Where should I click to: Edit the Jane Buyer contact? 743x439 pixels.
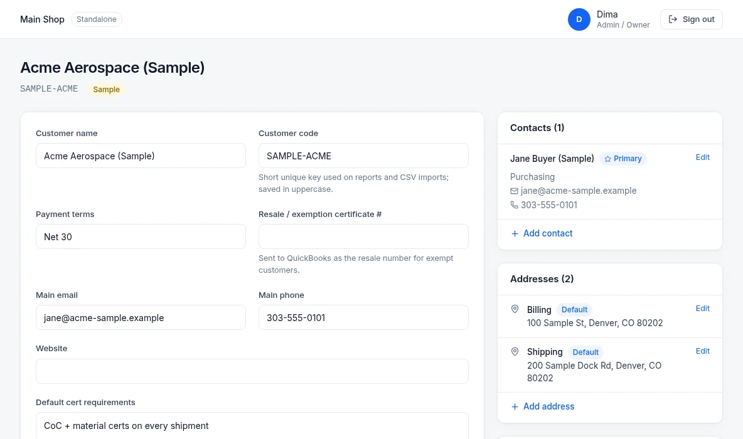point(703,157)
